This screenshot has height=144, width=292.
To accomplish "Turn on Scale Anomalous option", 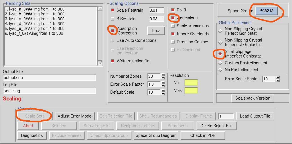I will pos(173,26).
